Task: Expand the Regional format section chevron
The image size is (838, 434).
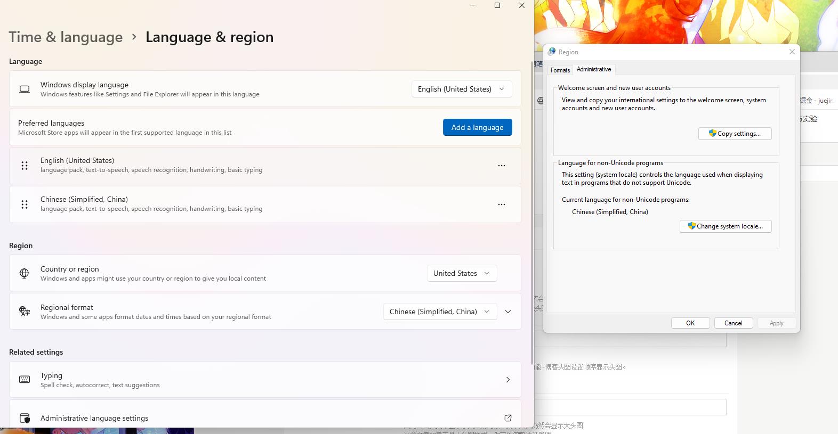Action: [x=508, y=312]
